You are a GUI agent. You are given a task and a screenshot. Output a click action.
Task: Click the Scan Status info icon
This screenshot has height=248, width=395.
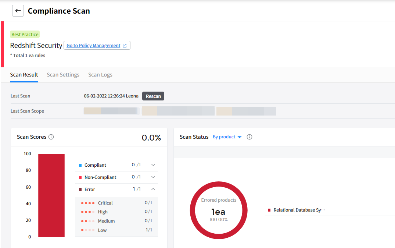coord(249,137)
